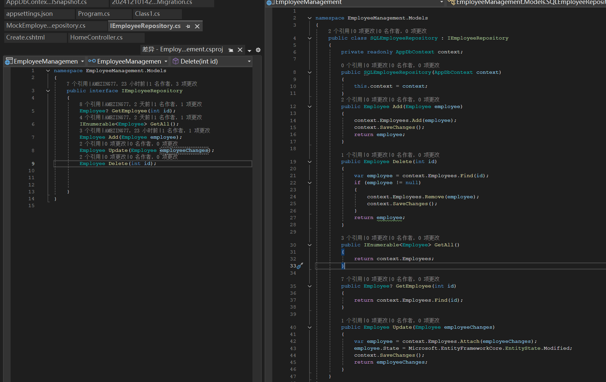Viewport: 606px width, 382px height.
Task: Open the MockEmployeeRepository.cs tab
Action: 56,26
